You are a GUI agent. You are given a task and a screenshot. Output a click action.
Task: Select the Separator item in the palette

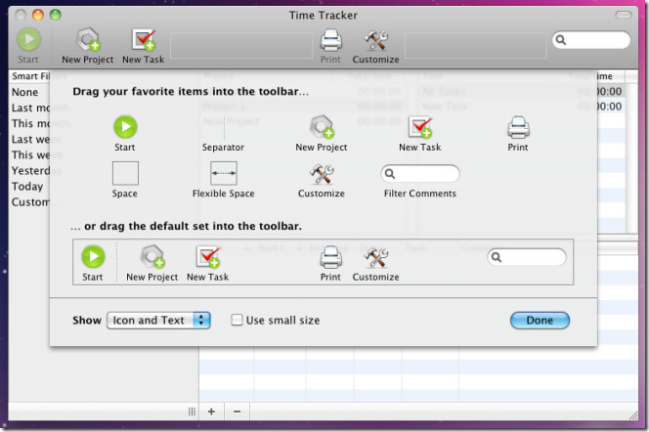[223, 134]
